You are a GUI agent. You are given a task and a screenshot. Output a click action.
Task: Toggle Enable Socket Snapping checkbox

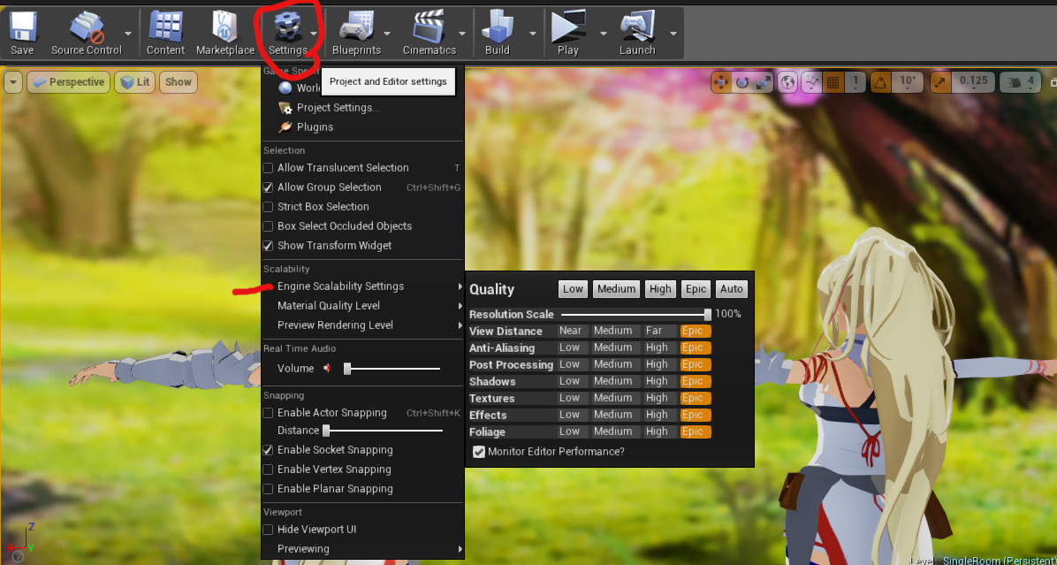(268, 450)
